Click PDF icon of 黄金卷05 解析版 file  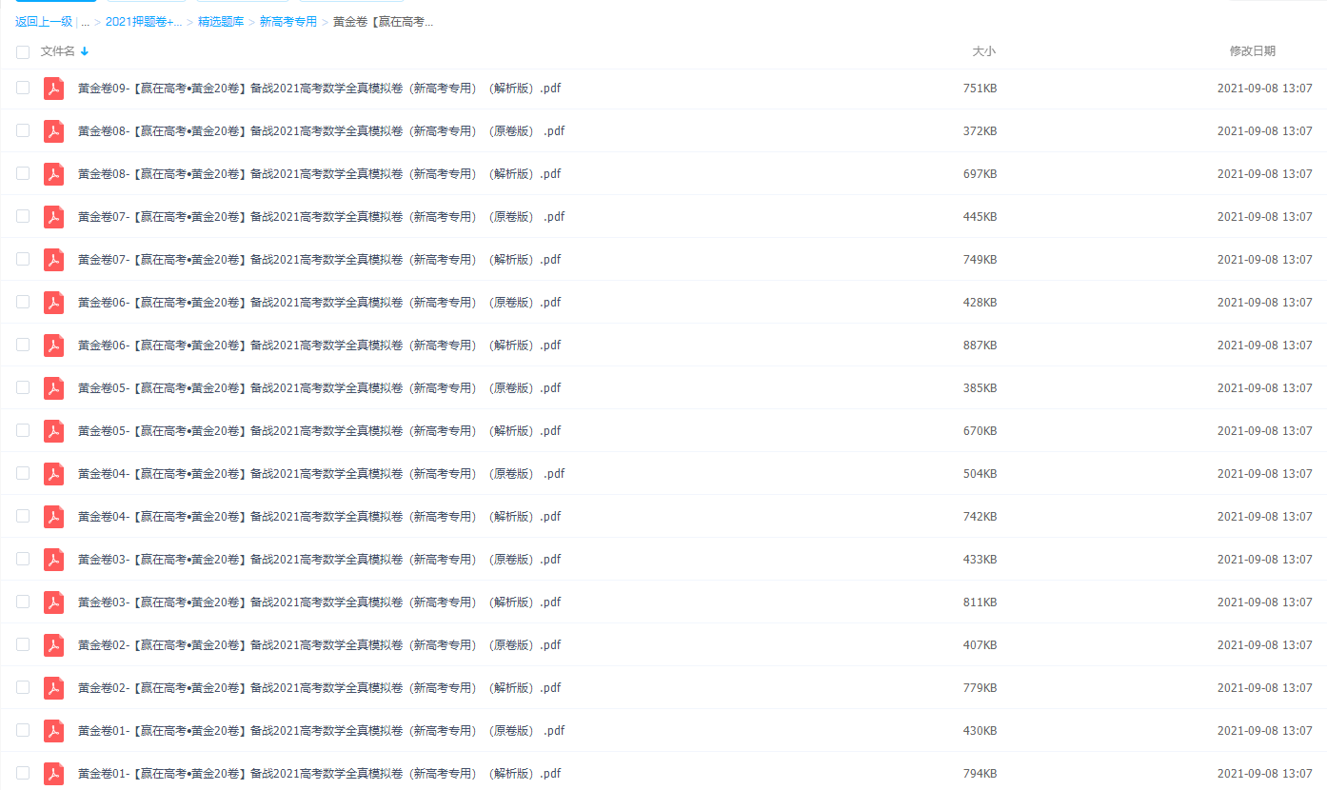(53, 431)
